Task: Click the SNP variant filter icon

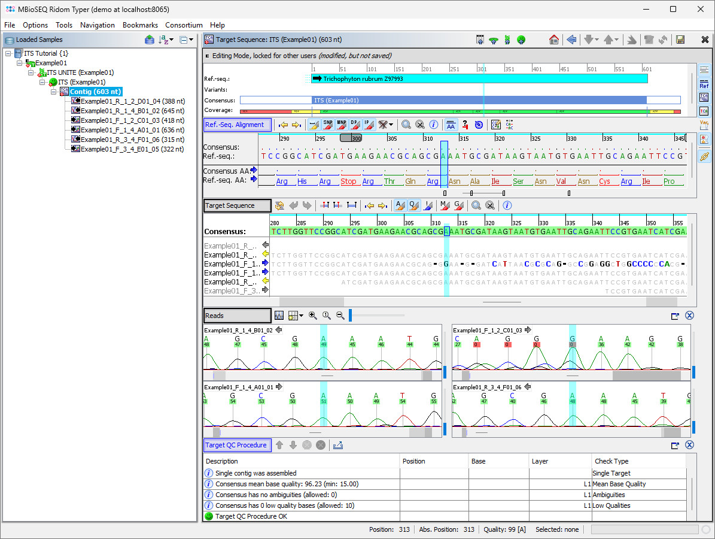Action: pos(328,125)
